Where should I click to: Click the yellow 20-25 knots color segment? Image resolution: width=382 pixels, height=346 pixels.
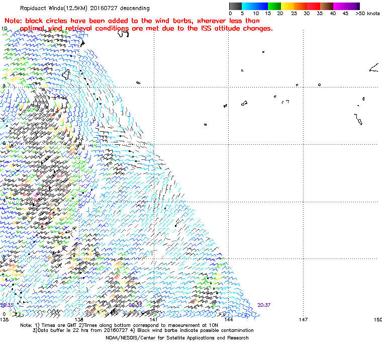point(288,7)
